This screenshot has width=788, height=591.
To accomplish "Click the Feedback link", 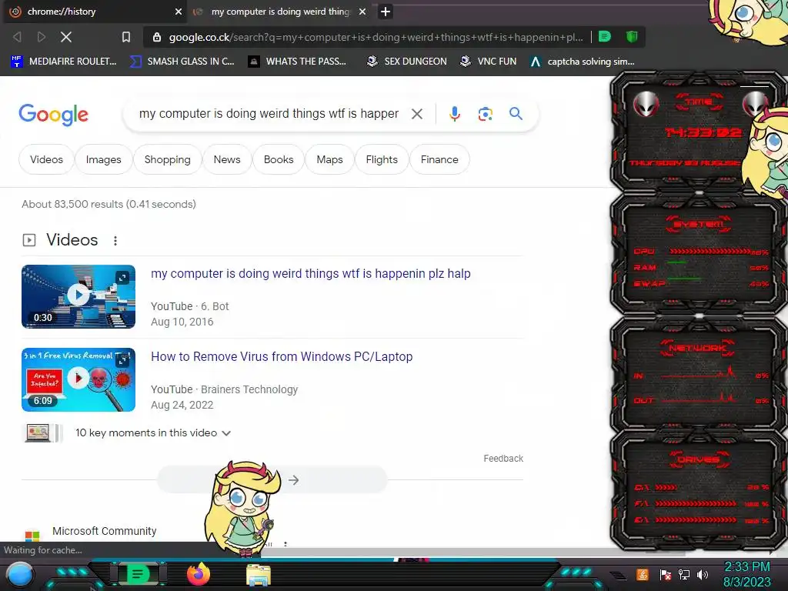I will (x=503, y=459).
